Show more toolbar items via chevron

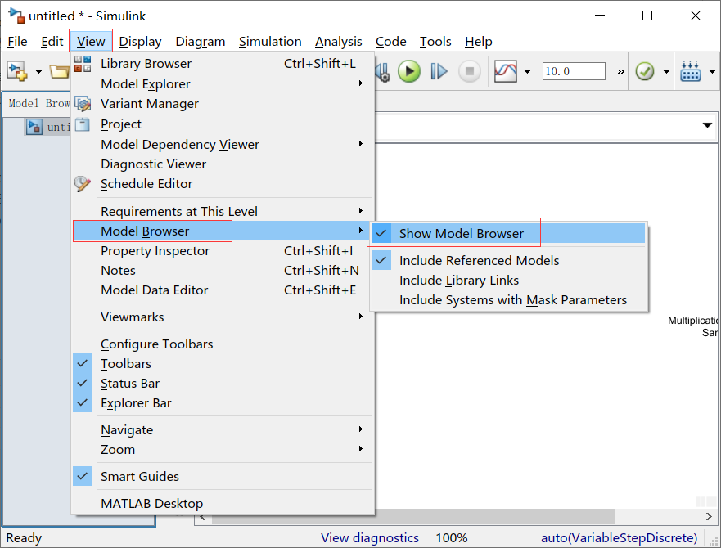(x=621, y=71)
